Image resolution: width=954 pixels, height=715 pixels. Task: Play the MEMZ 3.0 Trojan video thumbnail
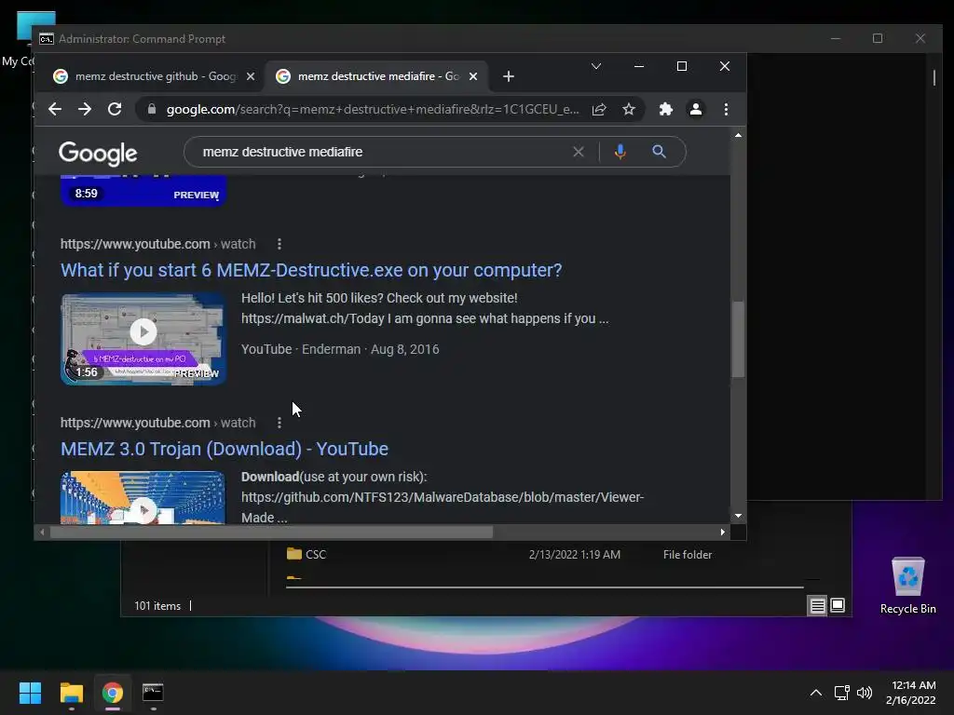tap(143, 498)
